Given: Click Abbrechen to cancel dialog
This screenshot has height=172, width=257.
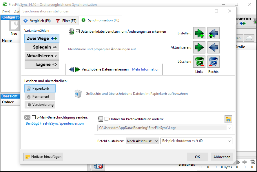Looking at the screenshot, I should (x=222, y=157).
